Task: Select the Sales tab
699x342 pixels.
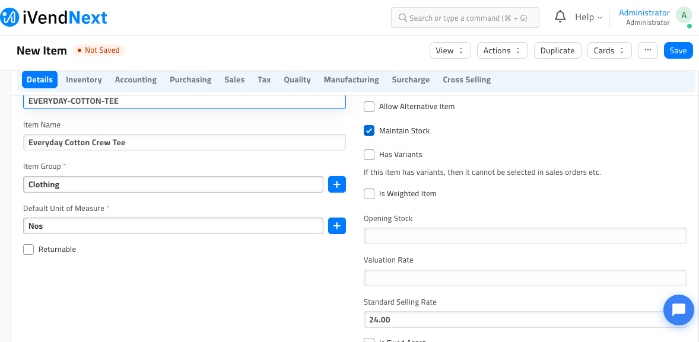Action: point(234,79)
